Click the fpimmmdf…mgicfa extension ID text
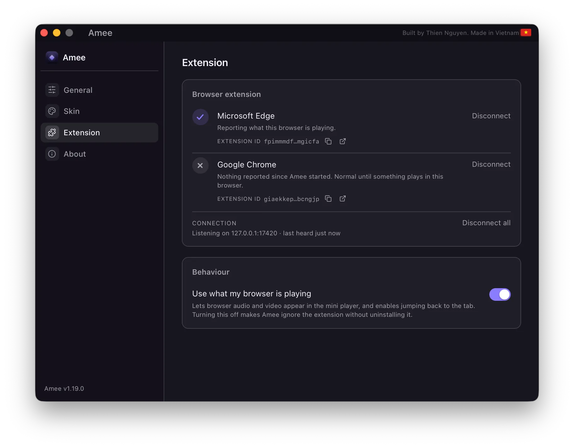 [291, 142]
